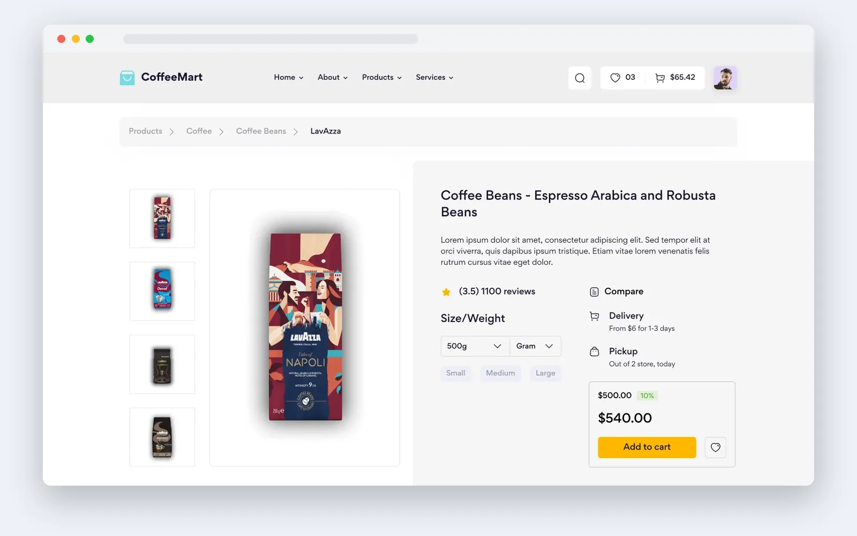The height and width of the screenshot is (536, 857).
Task: Click the CoffeeMart shopping bag logo icon
Action: (x=127, y=78)
